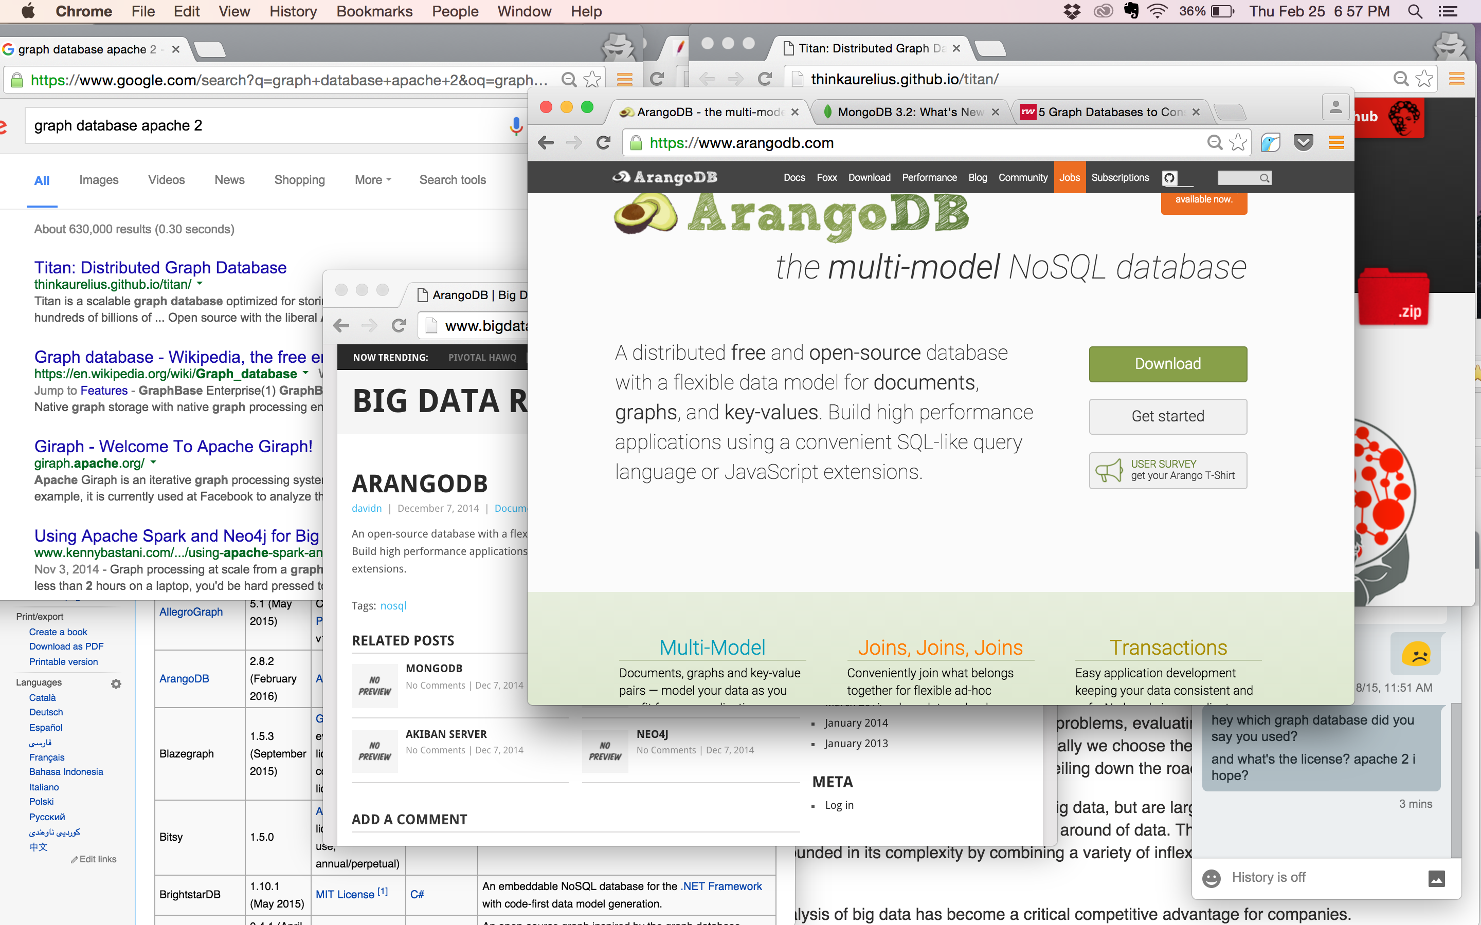Switch to the MongoDB 3.2 tab
Image resolution: width=1481 pixels, height=925 pixels.
click(x=910, y=112)
